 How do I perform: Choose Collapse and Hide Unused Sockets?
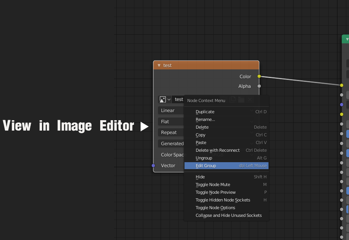[x=227, y=215]
